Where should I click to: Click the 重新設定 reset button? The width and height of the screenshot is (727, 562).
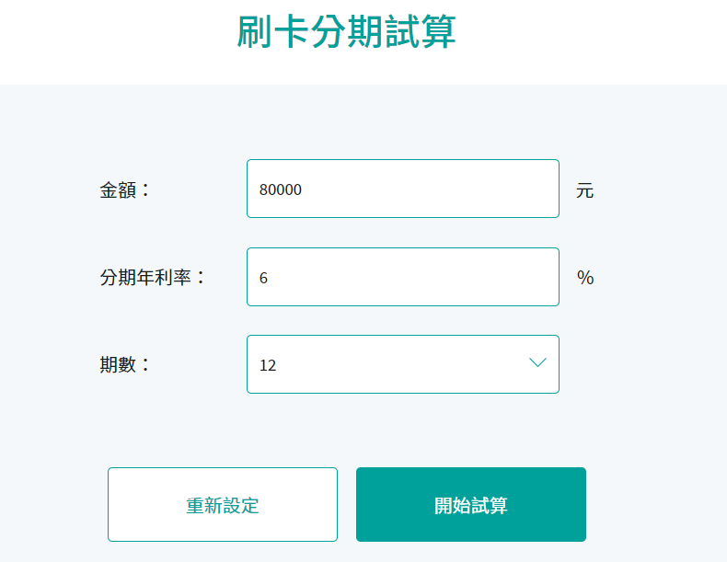pyautogui.click(x=223, y=504)
